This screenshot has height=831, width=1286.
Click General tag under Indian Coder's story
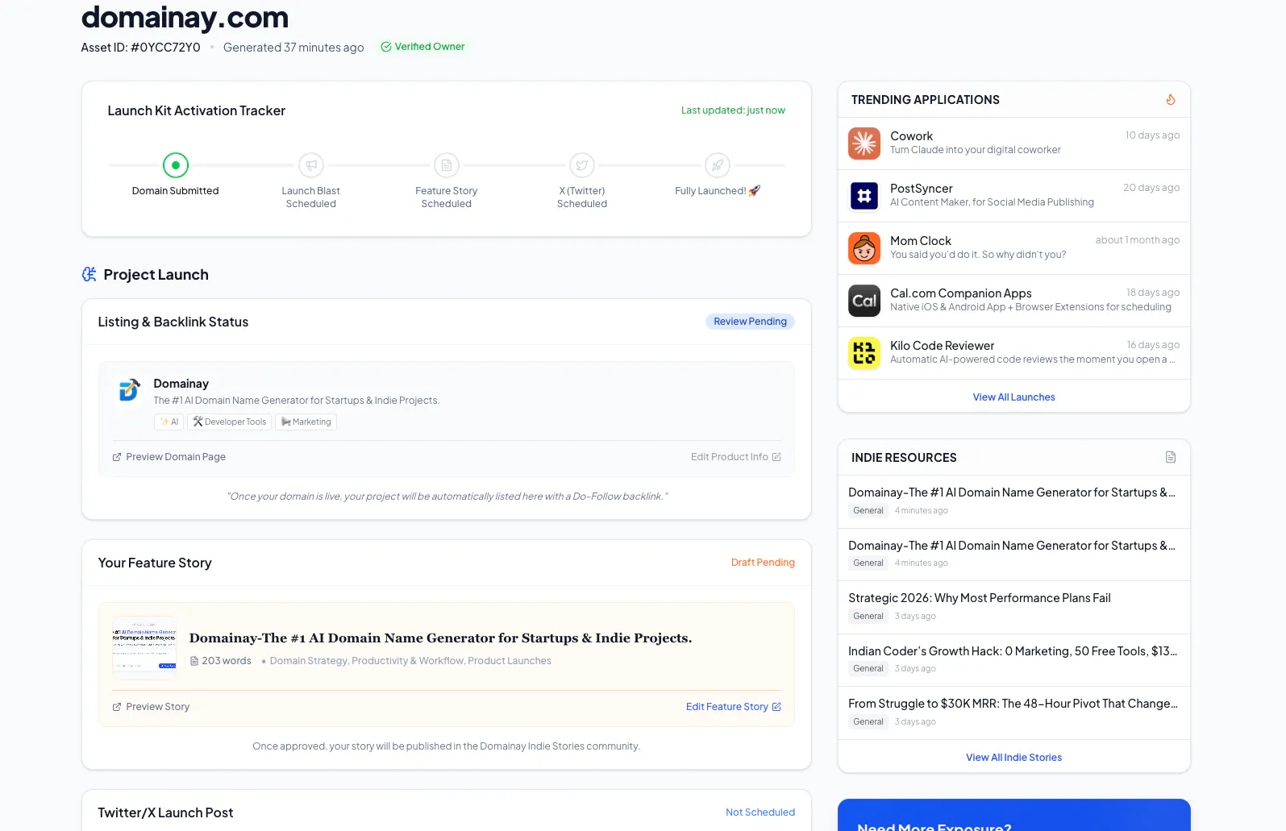[868, 669]
